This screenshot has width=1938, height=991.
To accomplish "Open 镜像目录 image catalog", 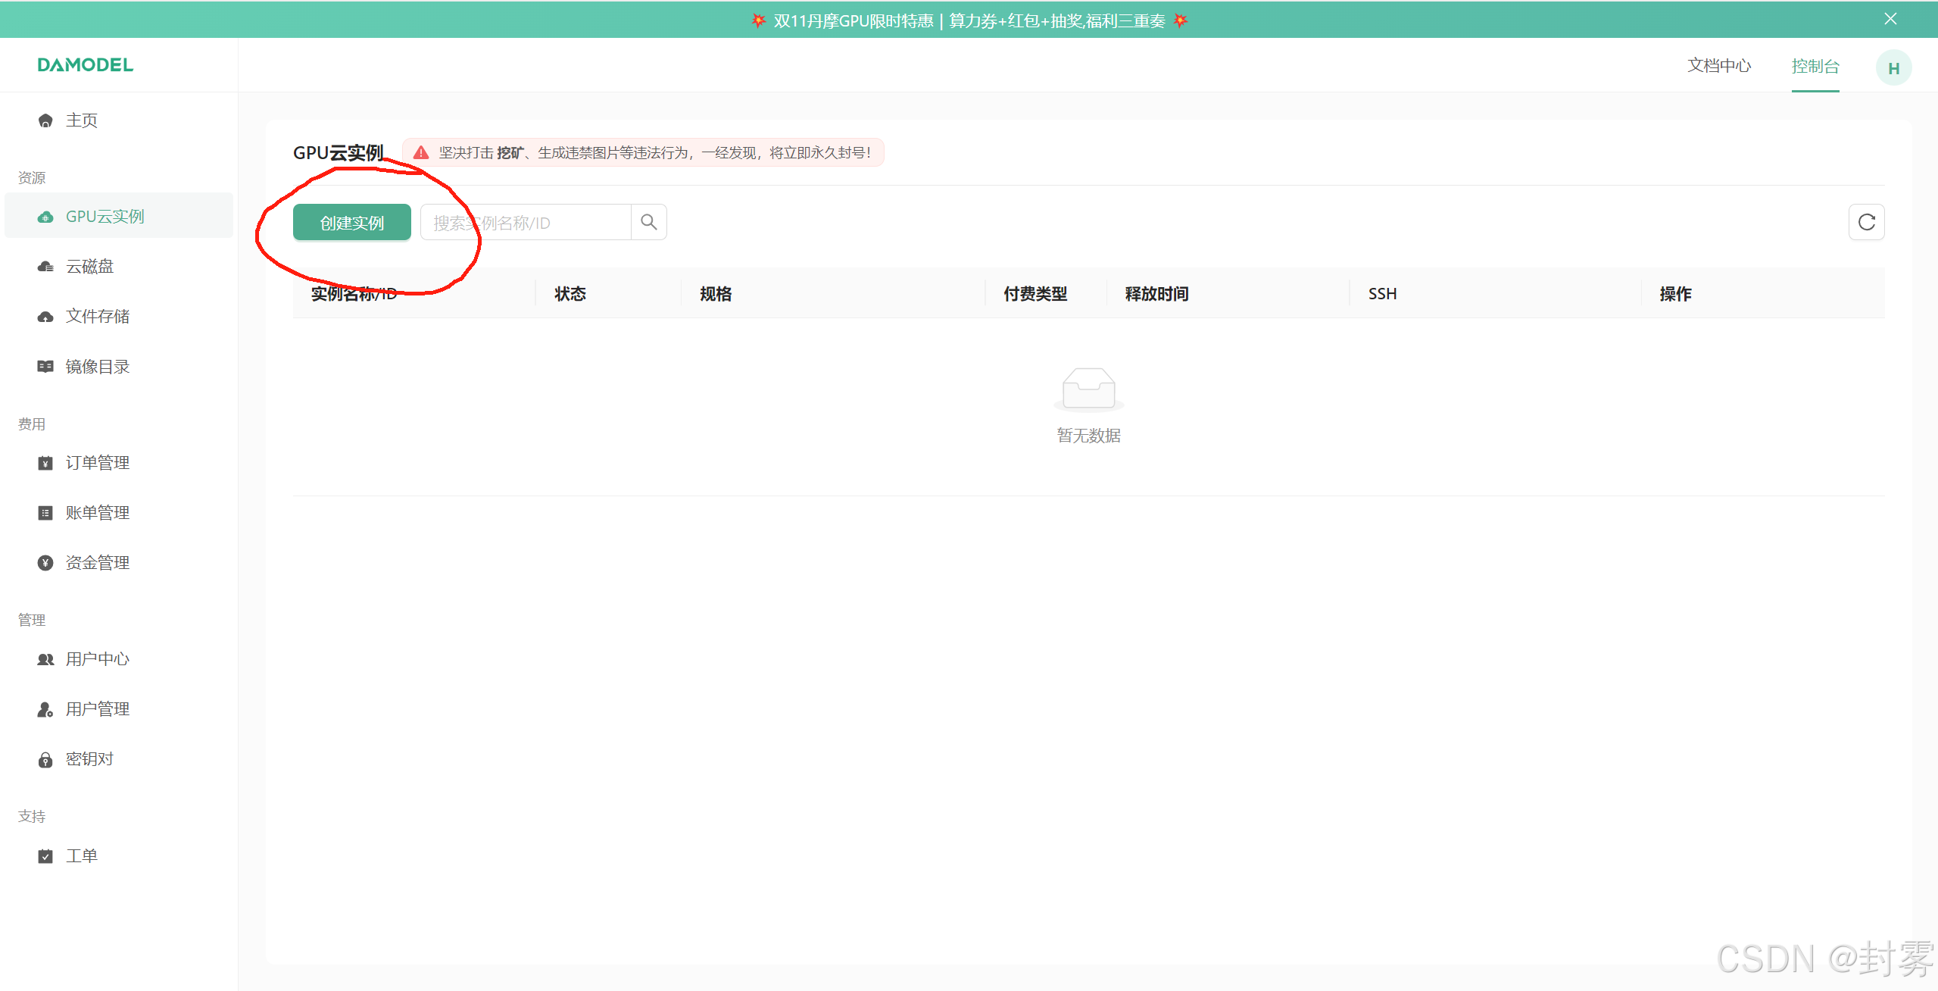I will pos(97,367).
